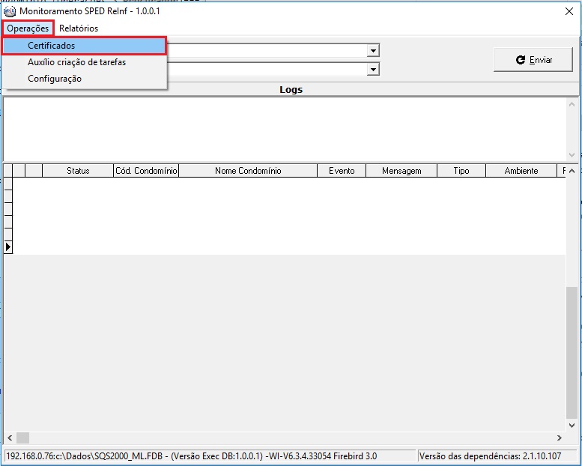582x466 pixels.
Task: Click the Nome Condomínio column header
Action: [x=248, y=171]
